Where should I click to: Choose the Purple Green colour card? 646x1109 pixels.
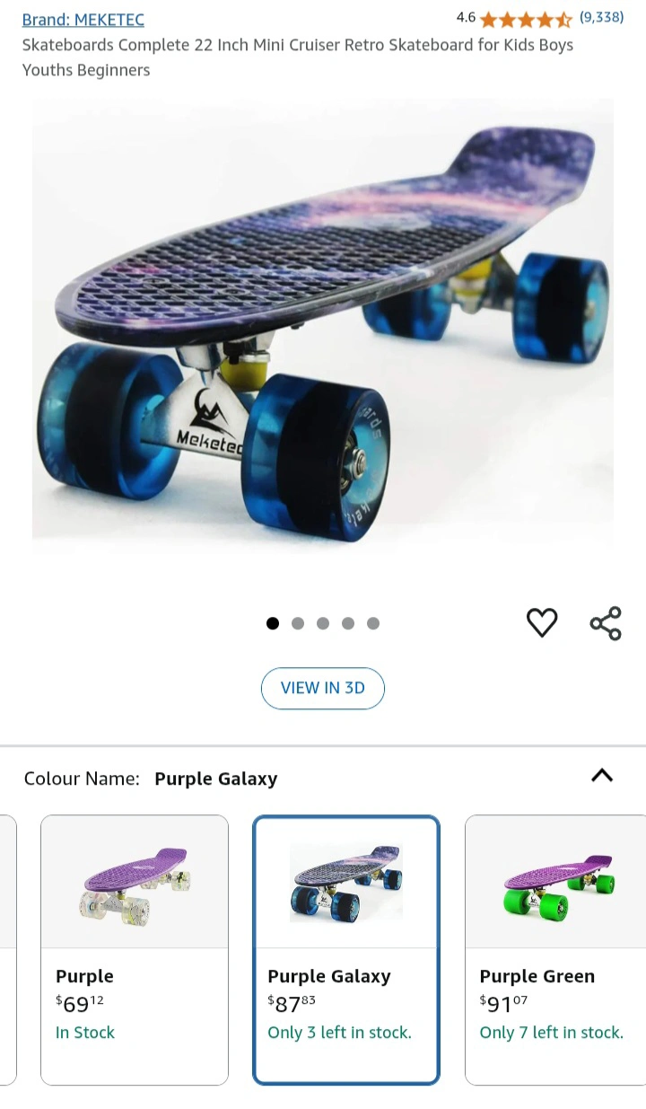555,950
